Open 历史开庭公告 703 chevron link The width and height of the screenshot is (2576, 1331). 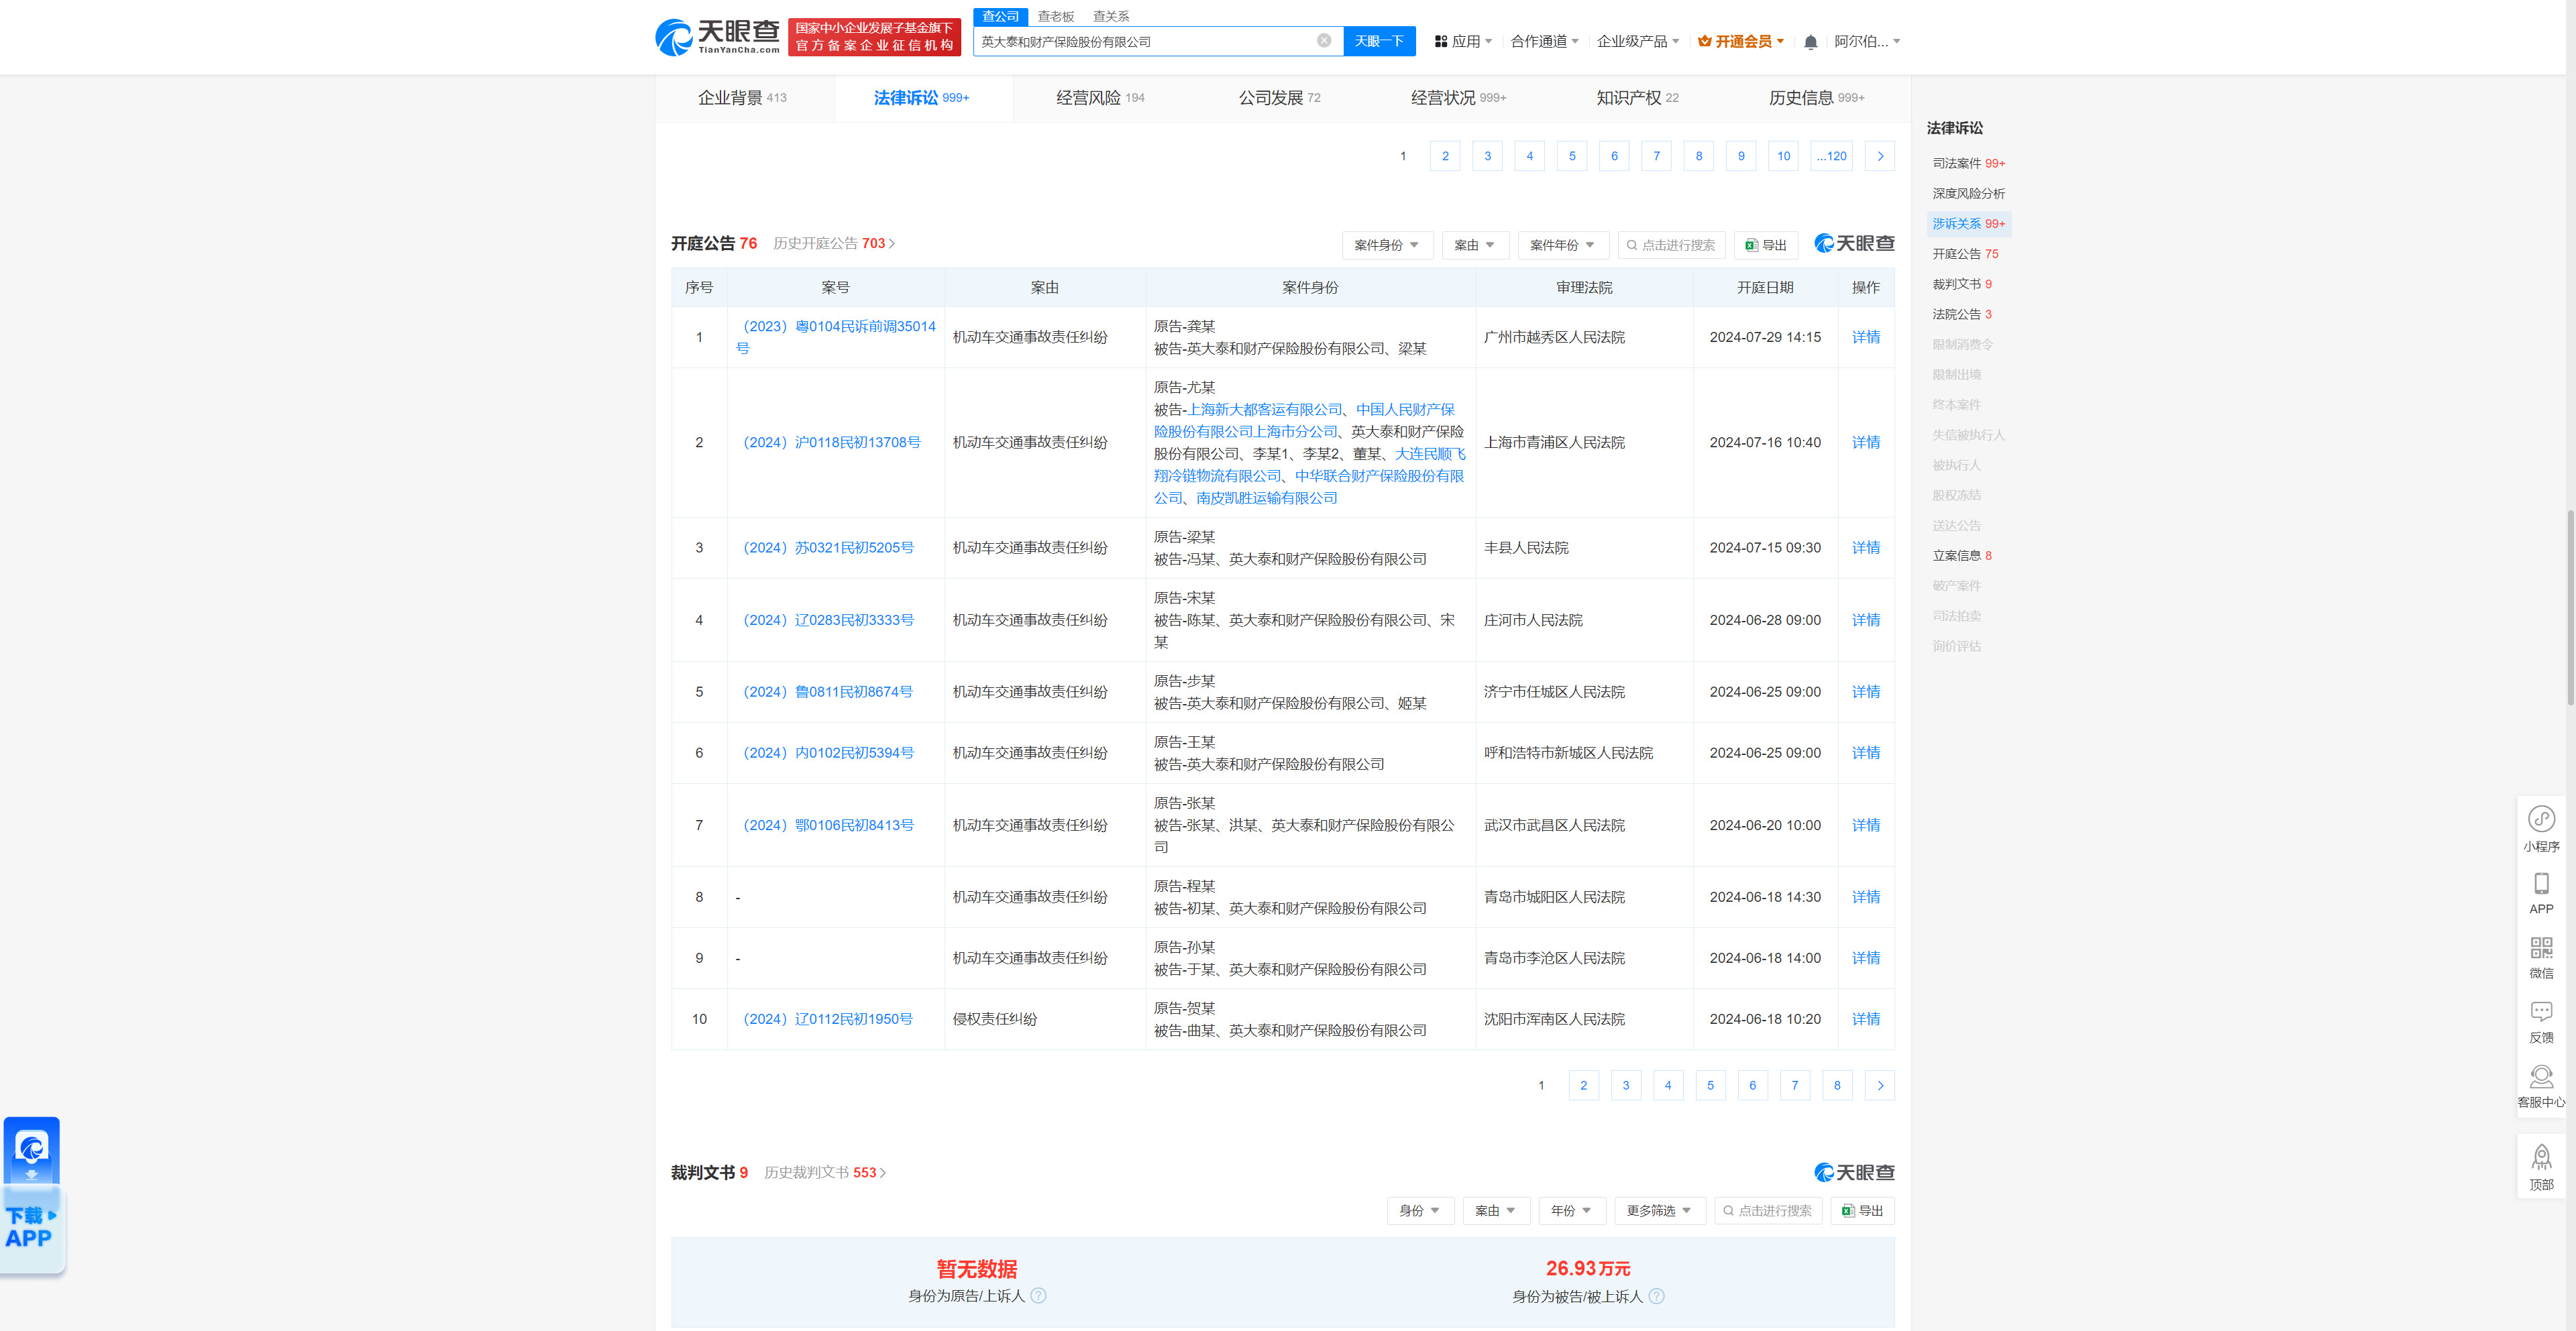(x=834, y=243)
